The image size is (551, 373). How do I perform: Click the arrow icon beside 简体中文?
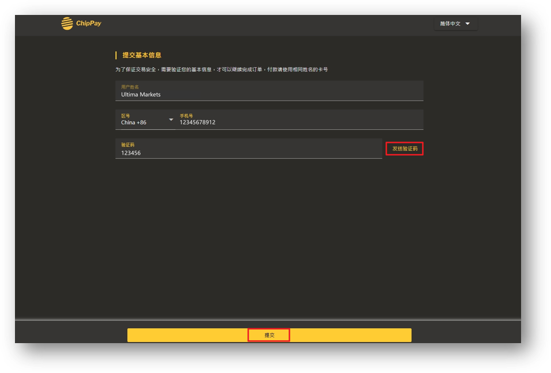click(468, 24)
